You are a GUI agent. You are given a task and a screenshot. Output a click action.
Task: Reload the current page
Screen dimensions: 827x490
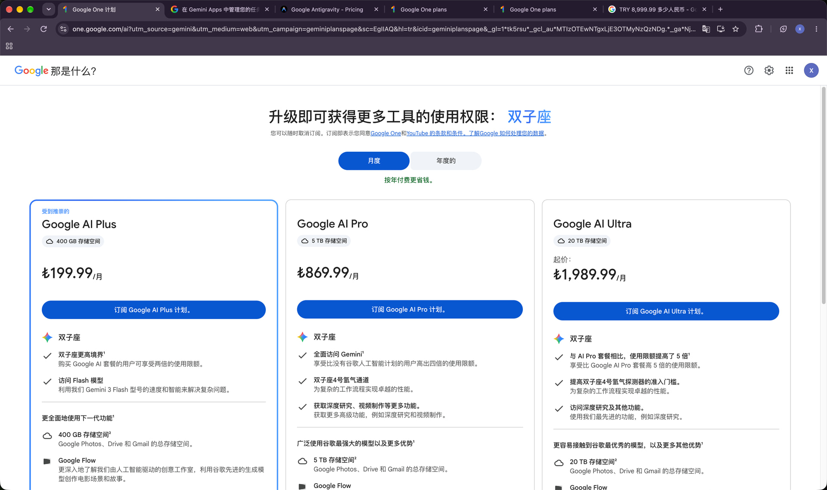[x=44, y=29]
